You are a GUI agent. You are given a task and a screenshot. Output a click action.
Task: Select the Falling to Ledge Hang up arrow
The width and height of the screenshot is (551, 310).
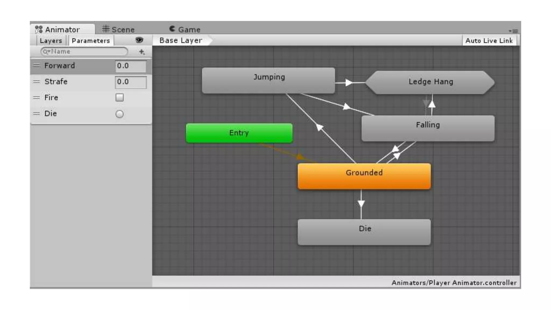tap(432, 104)
